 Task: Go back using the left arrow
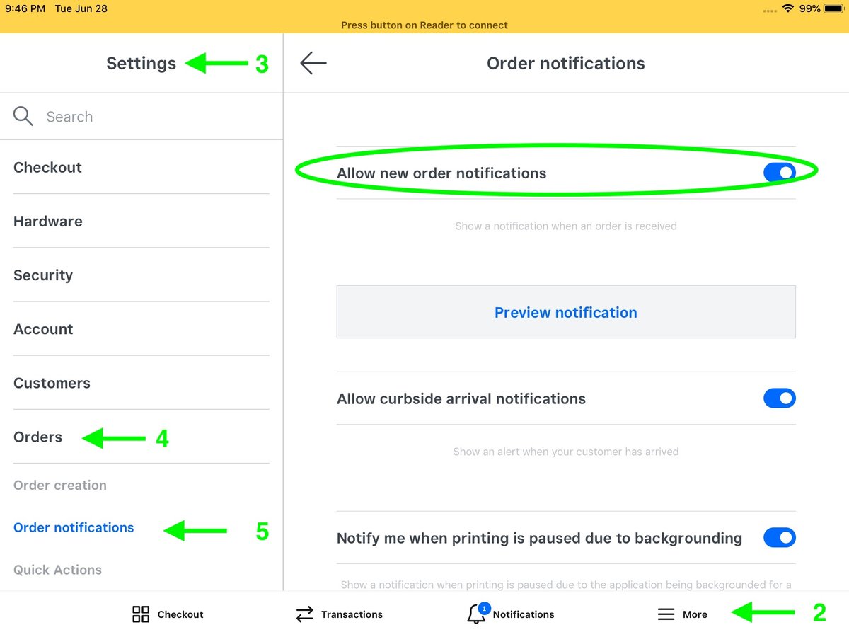coord(313,63)
